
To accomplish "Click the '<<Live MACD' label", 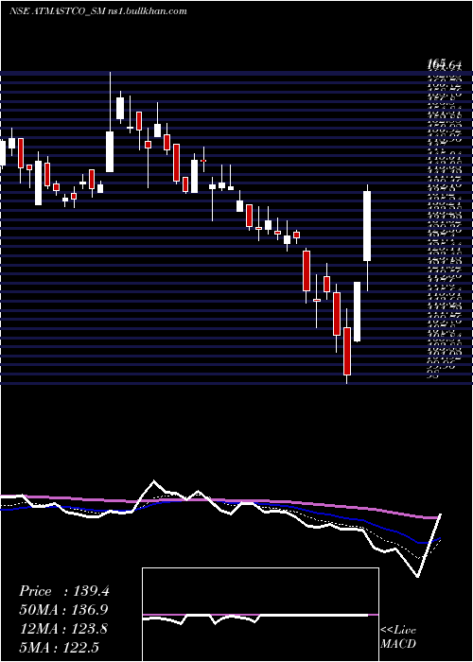I will click(398, 637).
